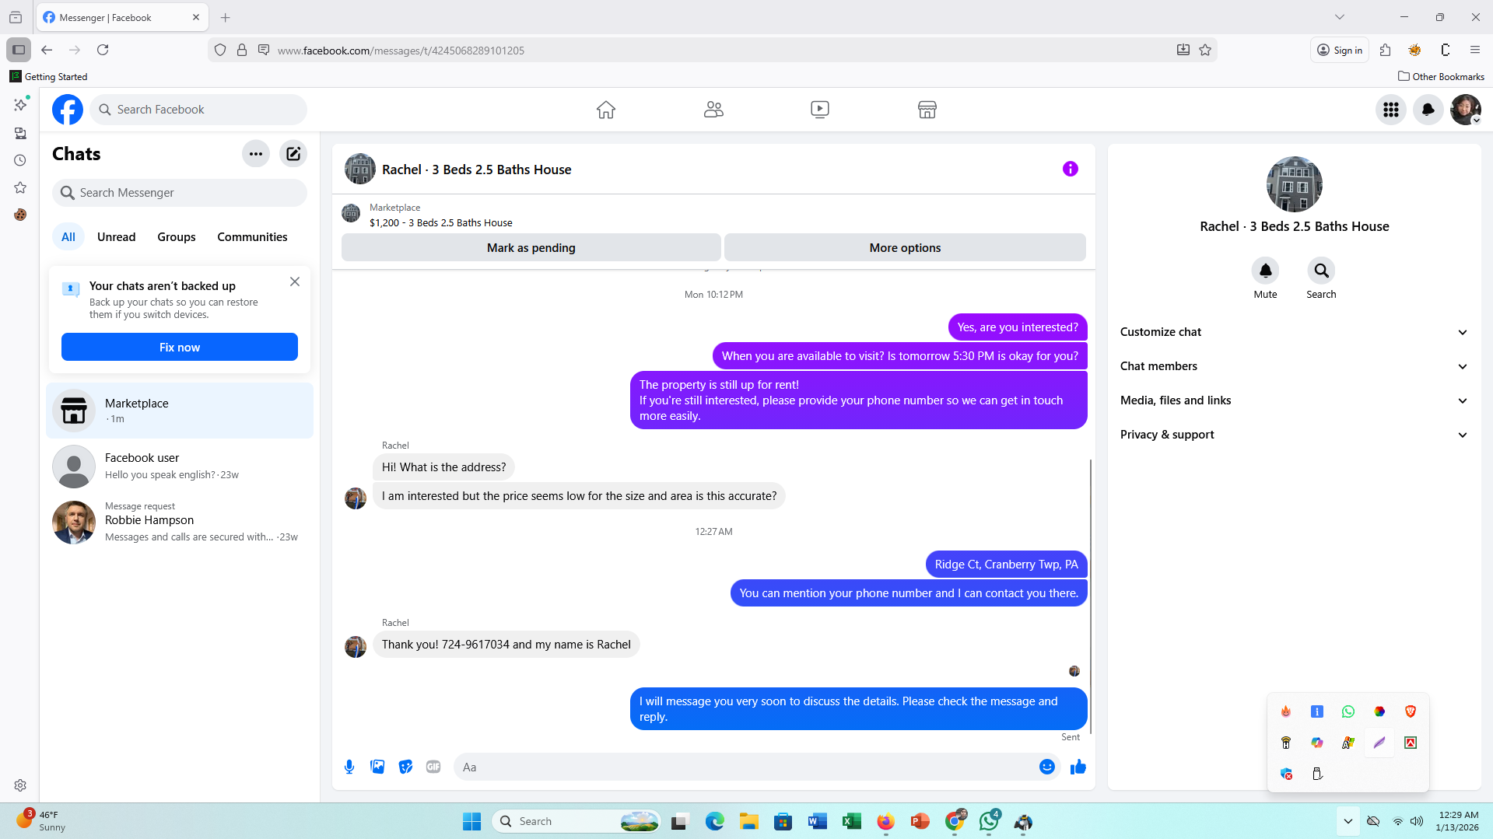
Task: Collapse the system tray overflow chevron
Action: click(1348, 821)
